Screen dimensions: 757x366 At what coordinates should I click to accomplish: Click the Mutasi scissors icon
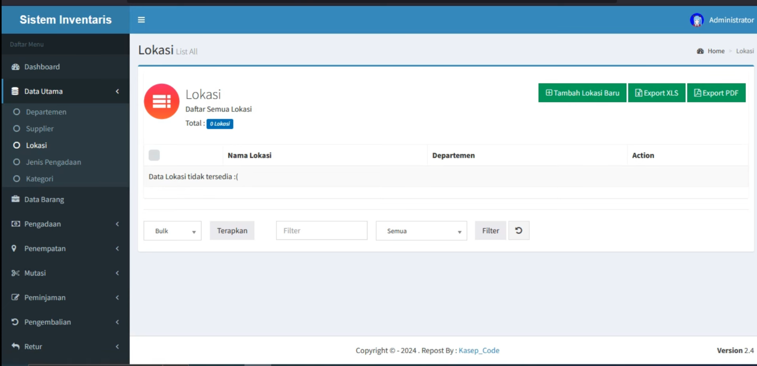(15, 273)
